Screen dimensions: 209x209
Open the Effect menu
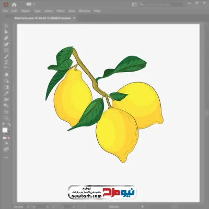(61, 11)
